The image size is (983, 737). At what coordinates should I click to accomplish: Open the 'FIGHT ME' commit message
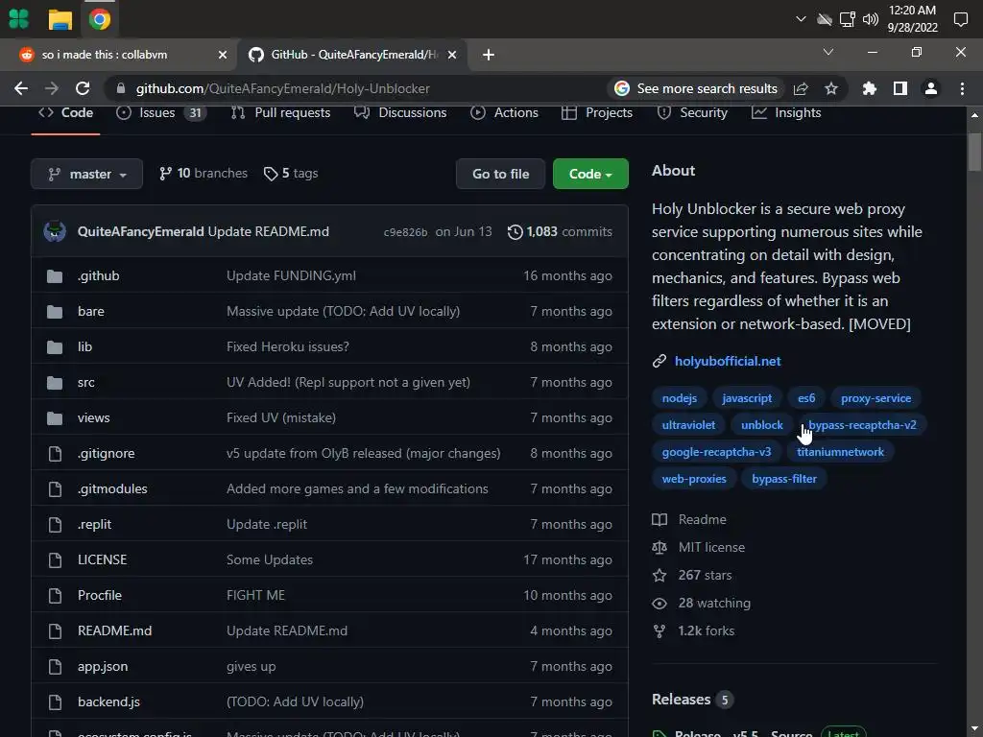(x=255, y=595)
